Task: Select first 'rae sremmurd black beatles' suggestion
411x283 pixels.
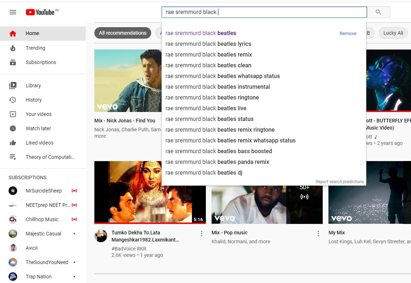Action: click(x=264, y=33)
